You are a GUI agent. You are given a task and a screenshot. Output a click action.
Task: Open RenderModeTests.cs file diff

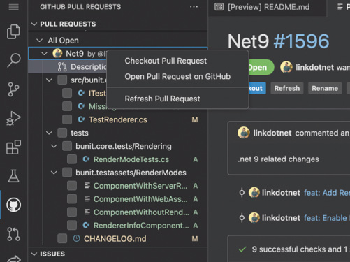click(131, 159)
